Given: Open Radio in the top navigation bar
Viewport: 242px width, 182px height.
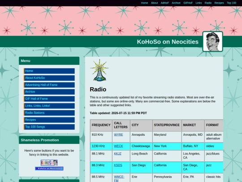Looking at the screenshot, I should pos(208,3).
